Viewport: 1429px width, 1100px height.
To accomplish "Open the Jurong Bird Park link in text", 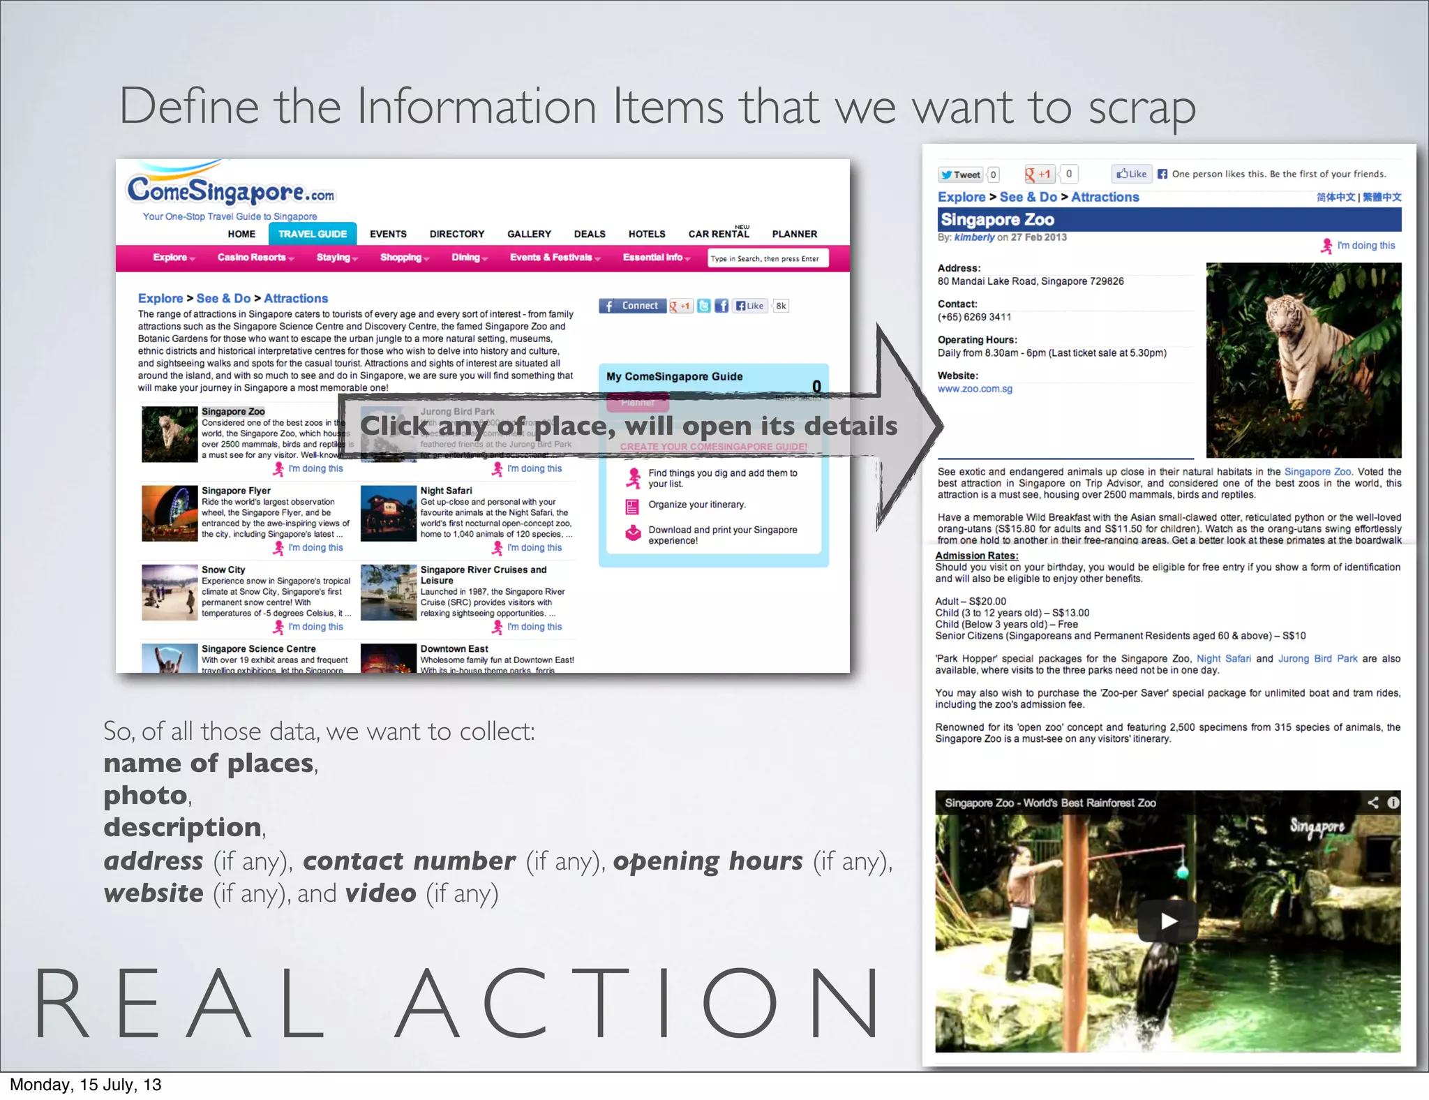I will [x=1317, y=658].
